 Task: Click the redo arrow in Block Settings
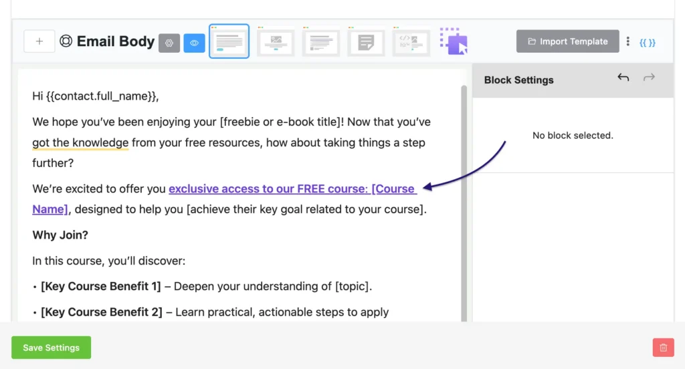click(x=649, y=78)
